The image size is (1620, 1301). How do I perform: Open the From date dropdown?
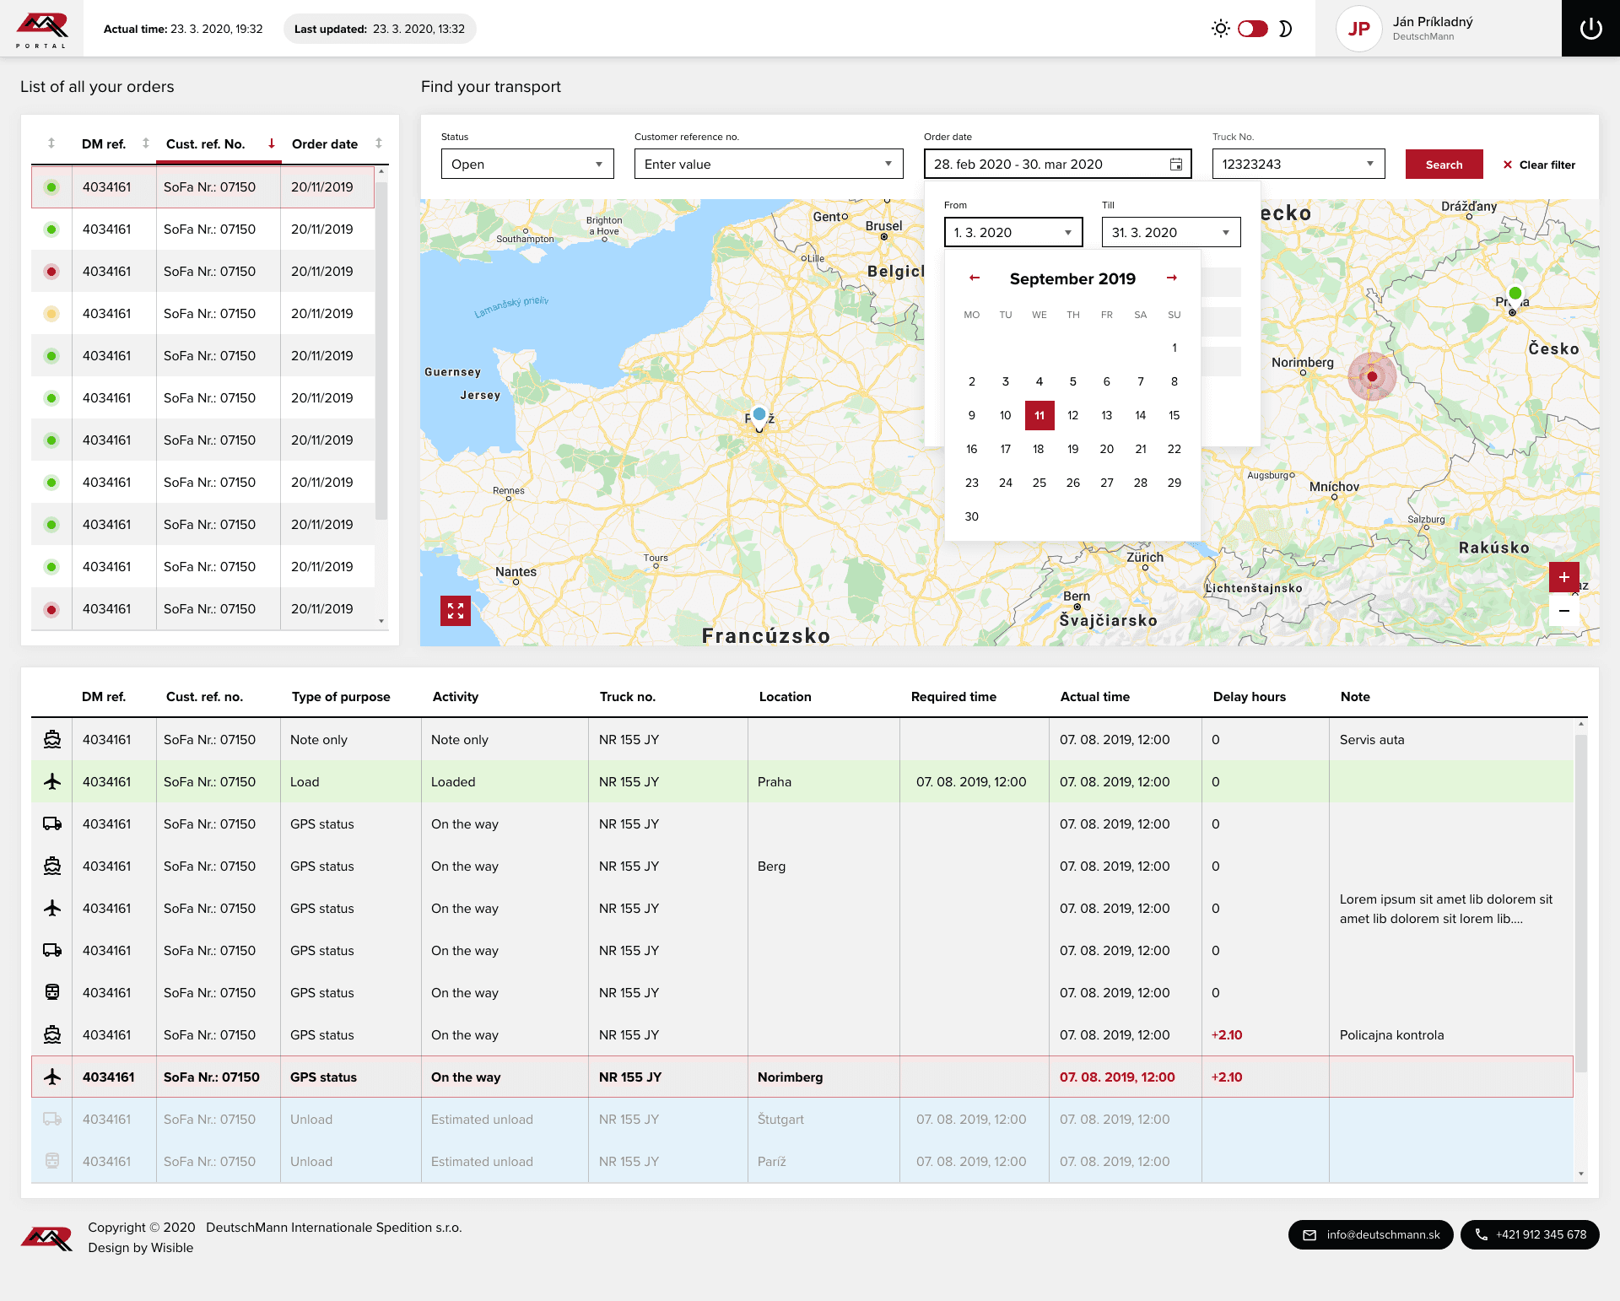(x=1012, y=233)
